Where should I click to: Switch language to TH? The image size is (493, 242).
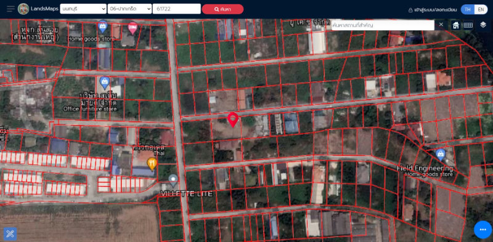pos(468,9)
